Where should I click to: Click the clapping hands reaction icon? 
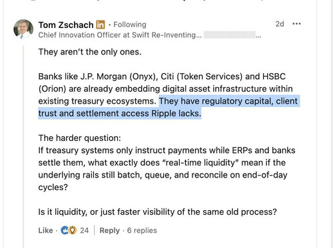tap(65, 230)
